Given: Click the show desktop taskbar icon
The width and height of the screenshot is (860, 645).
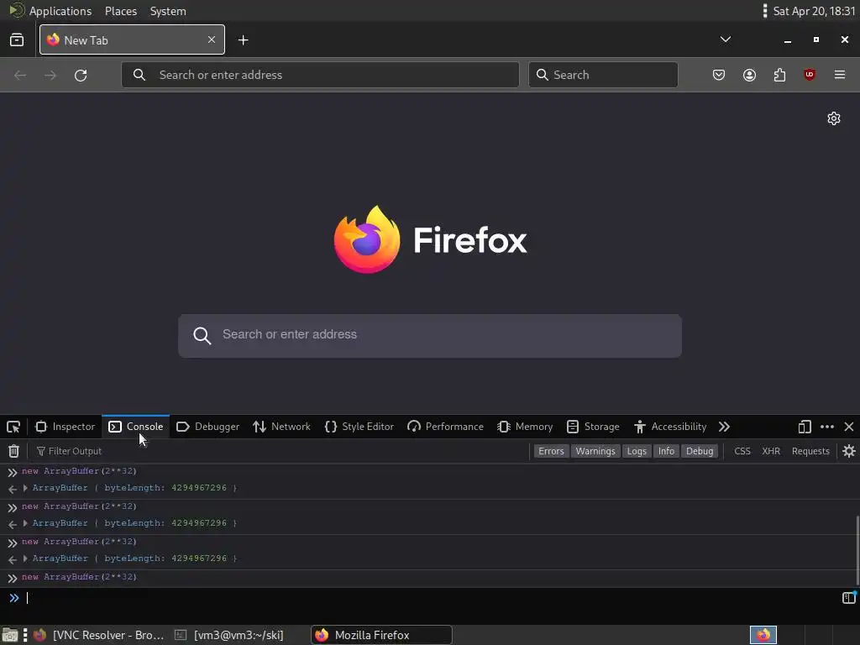Looking at the screenshot, I should 9,635.
